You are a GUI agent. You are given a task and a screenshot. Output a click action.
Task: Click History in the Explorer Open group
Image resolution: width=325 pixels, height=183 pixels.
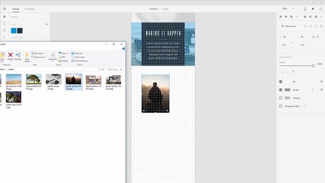[x=63, y=61]
